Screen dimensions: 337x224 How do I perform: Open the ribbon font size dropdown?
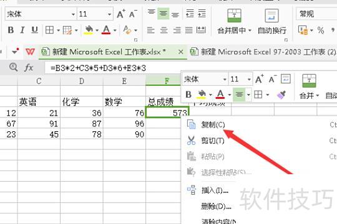pos(109,14)
